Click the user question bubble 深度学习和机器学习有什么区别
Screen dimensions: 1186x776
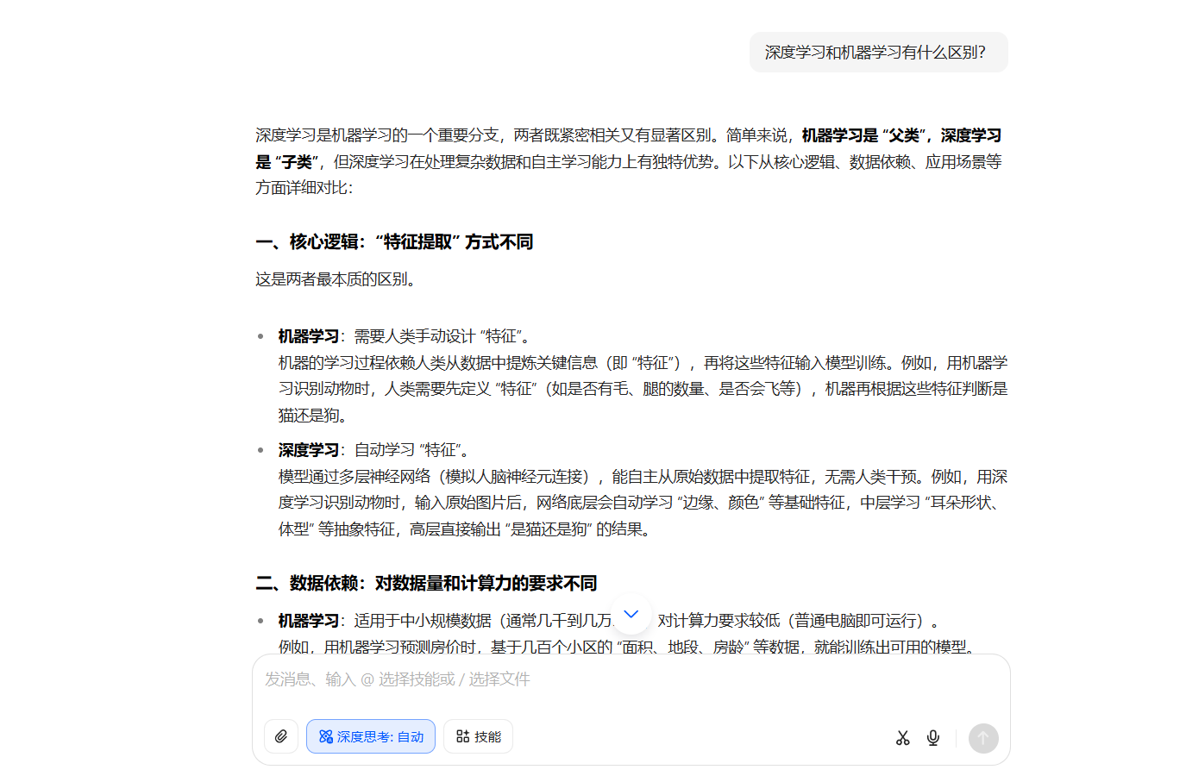(x=875, y=53)
